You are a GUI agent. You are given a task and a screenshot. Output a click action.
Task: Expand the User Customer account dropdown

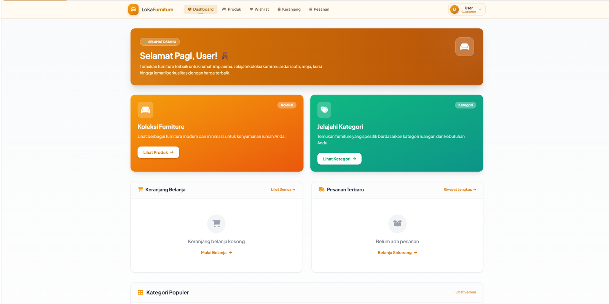[x=467, y=10]
